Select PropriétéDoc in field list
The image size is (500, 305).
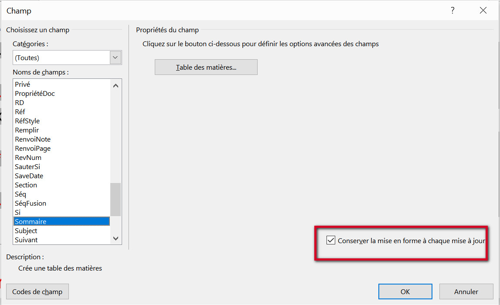pos(35,94)
